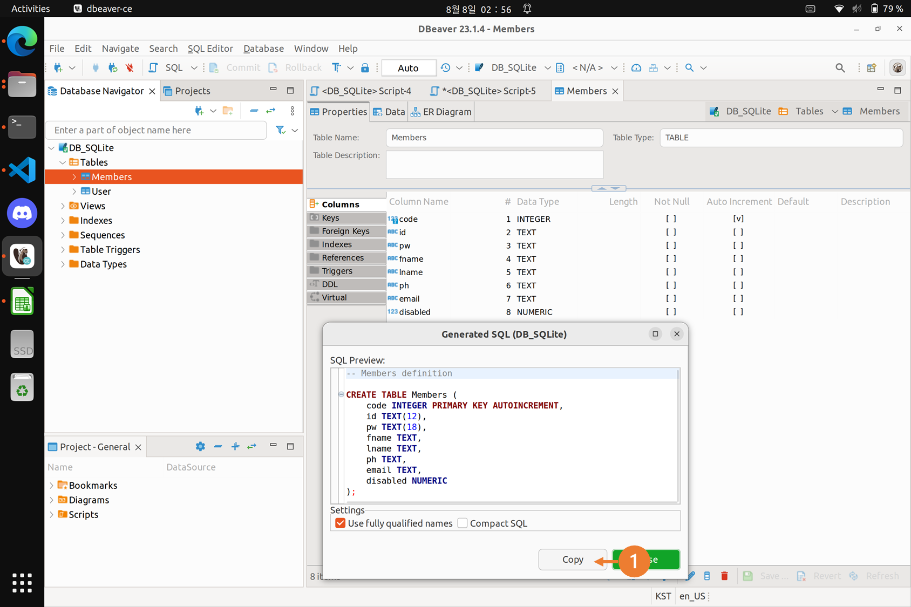This screenshot has width=911, height=607.
Task: Select the Foreign Keys section
Action: point(346,231)
